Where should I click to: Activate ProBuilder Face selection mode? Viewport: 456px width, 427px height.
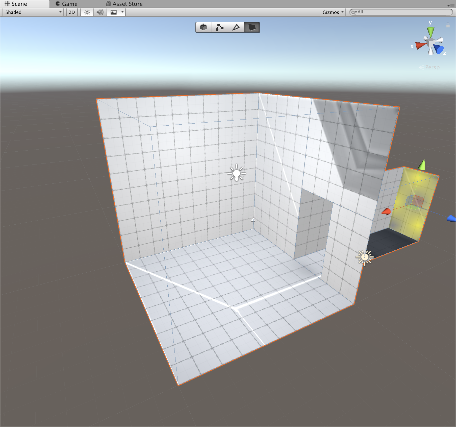252,27
